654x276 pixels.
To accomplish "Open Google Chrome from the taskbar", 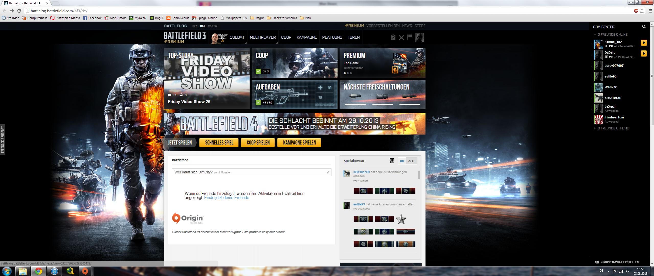I will 38,271.
